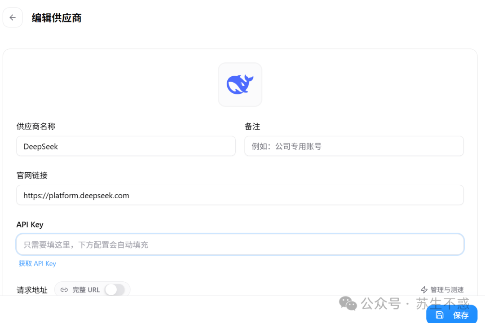Click the 供应商名称 field label

(x=36, y=127)
